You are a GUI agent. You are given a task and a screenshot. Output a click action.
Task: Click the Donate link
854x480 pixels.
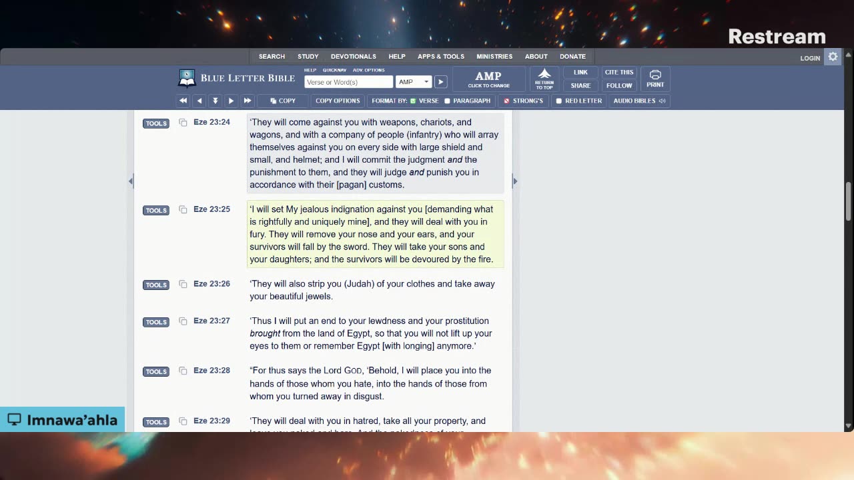tap(572, 57)
